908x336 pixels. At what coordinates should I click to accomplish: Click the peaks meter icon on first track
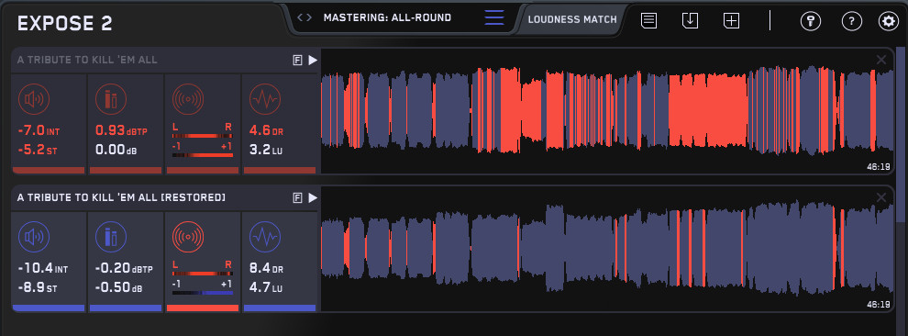[x=111, y=99]
